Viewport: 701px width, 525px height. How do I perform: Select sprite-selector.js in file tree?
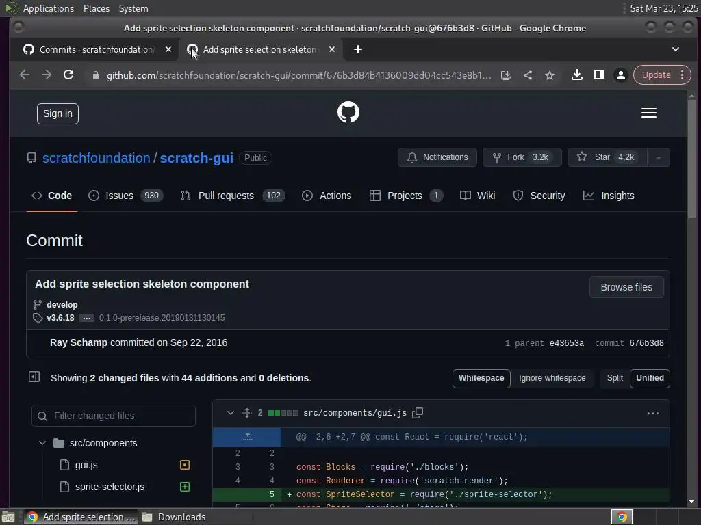pos(110,487)
